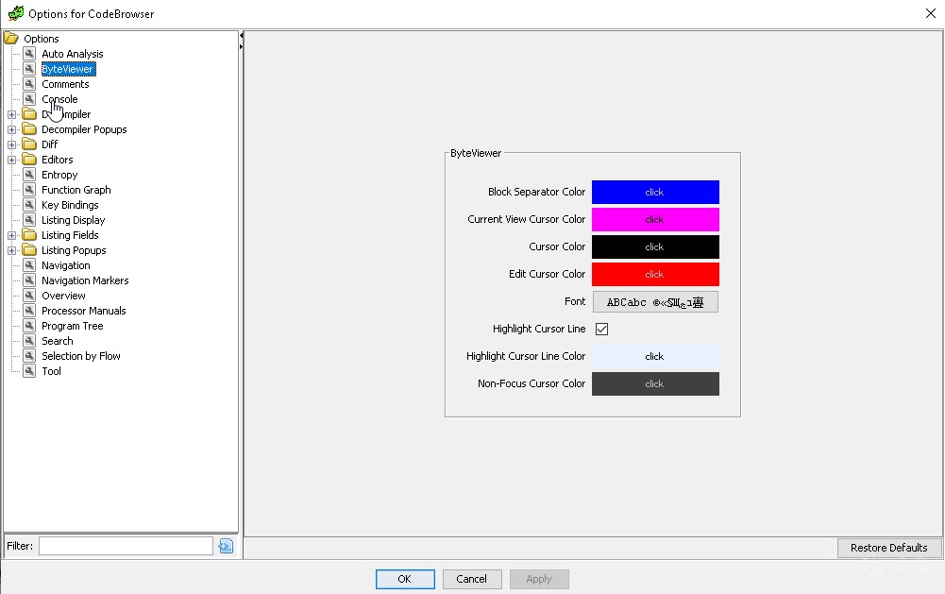
Task: Click the Navigation options icon
Action: [x=29, y=264]
